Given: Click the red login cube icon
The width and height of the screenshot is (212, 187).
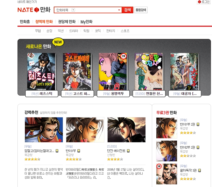Looking at the screenshot, I should (199, 2).
